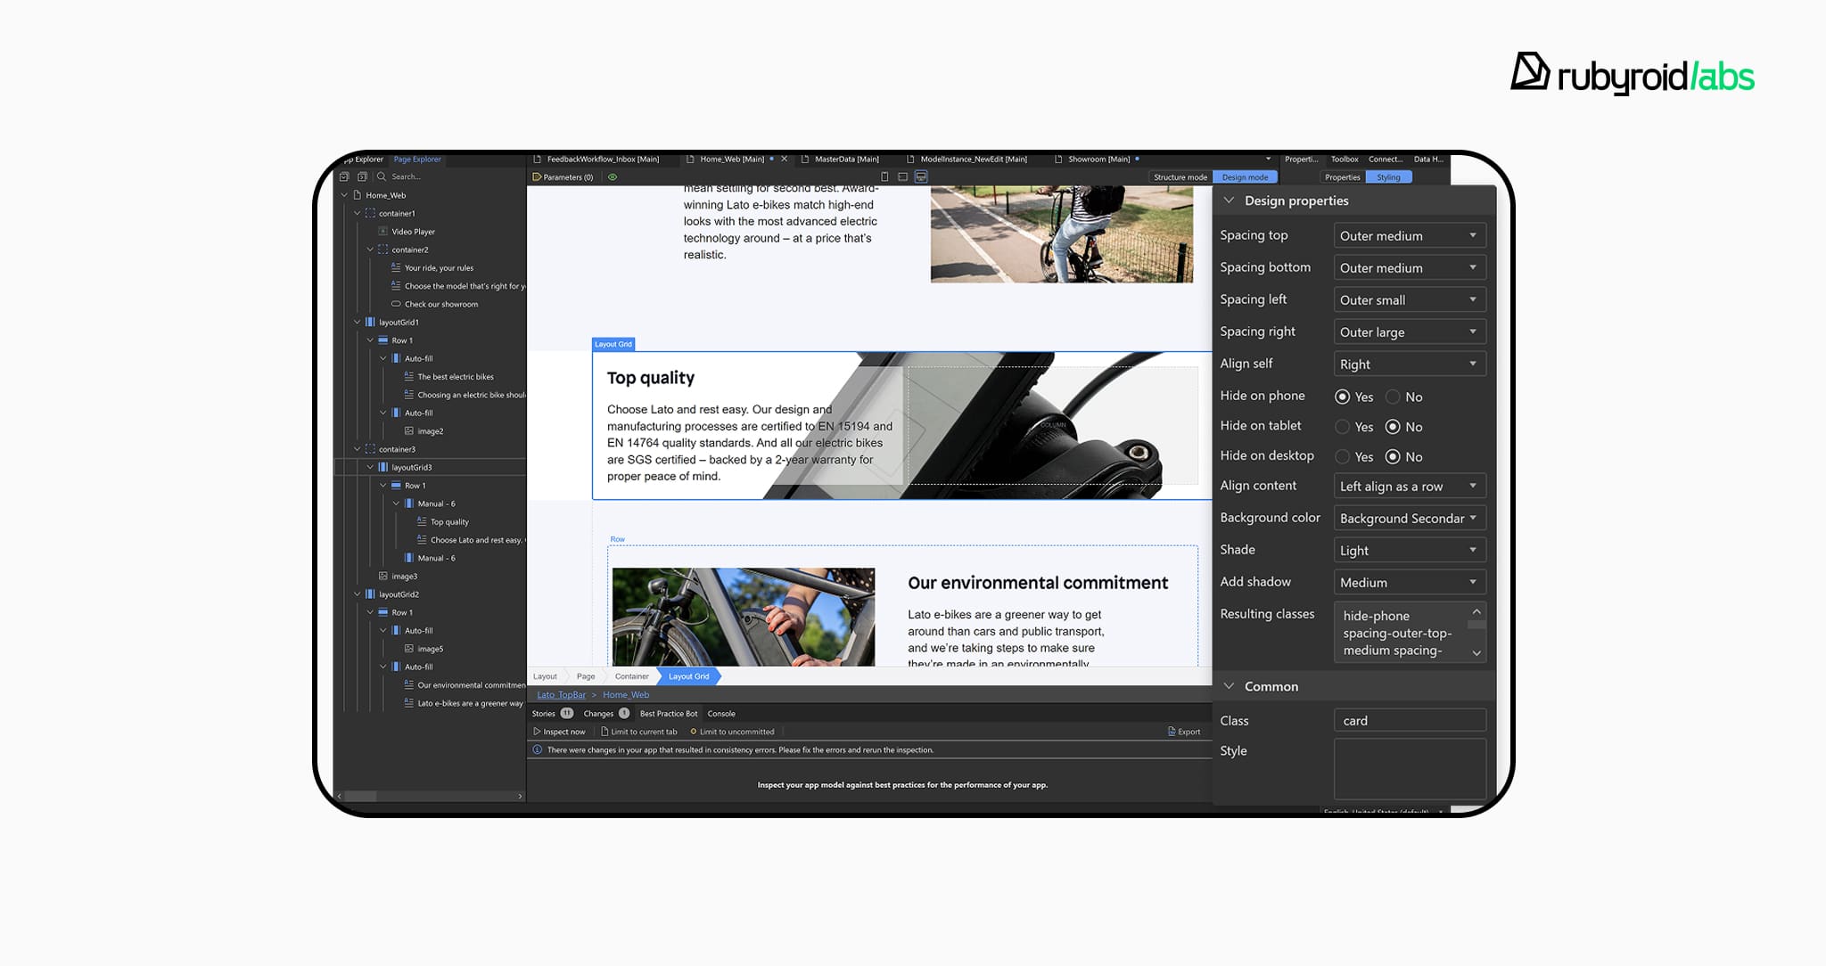
Task: Switch to the Console tab
Action: 721,714
